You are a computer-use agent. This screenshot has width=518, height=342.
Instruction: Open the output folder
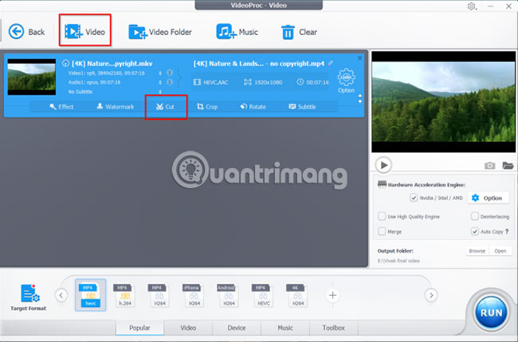click(500, 251)
